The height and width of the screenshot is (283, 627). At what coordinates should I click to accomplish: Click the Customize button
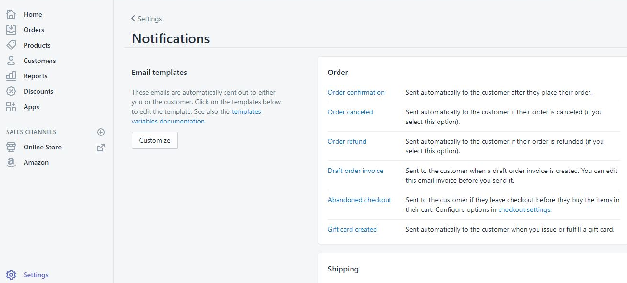point(155,140)
